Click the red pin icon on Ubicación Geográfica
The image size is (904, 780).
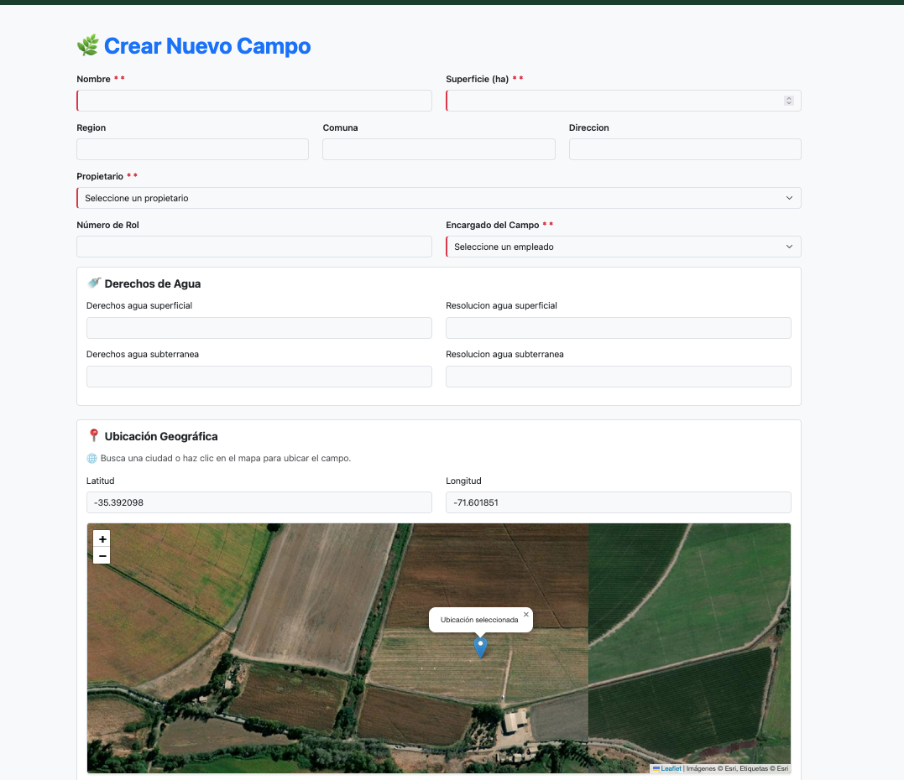click(x=94, y=435)
